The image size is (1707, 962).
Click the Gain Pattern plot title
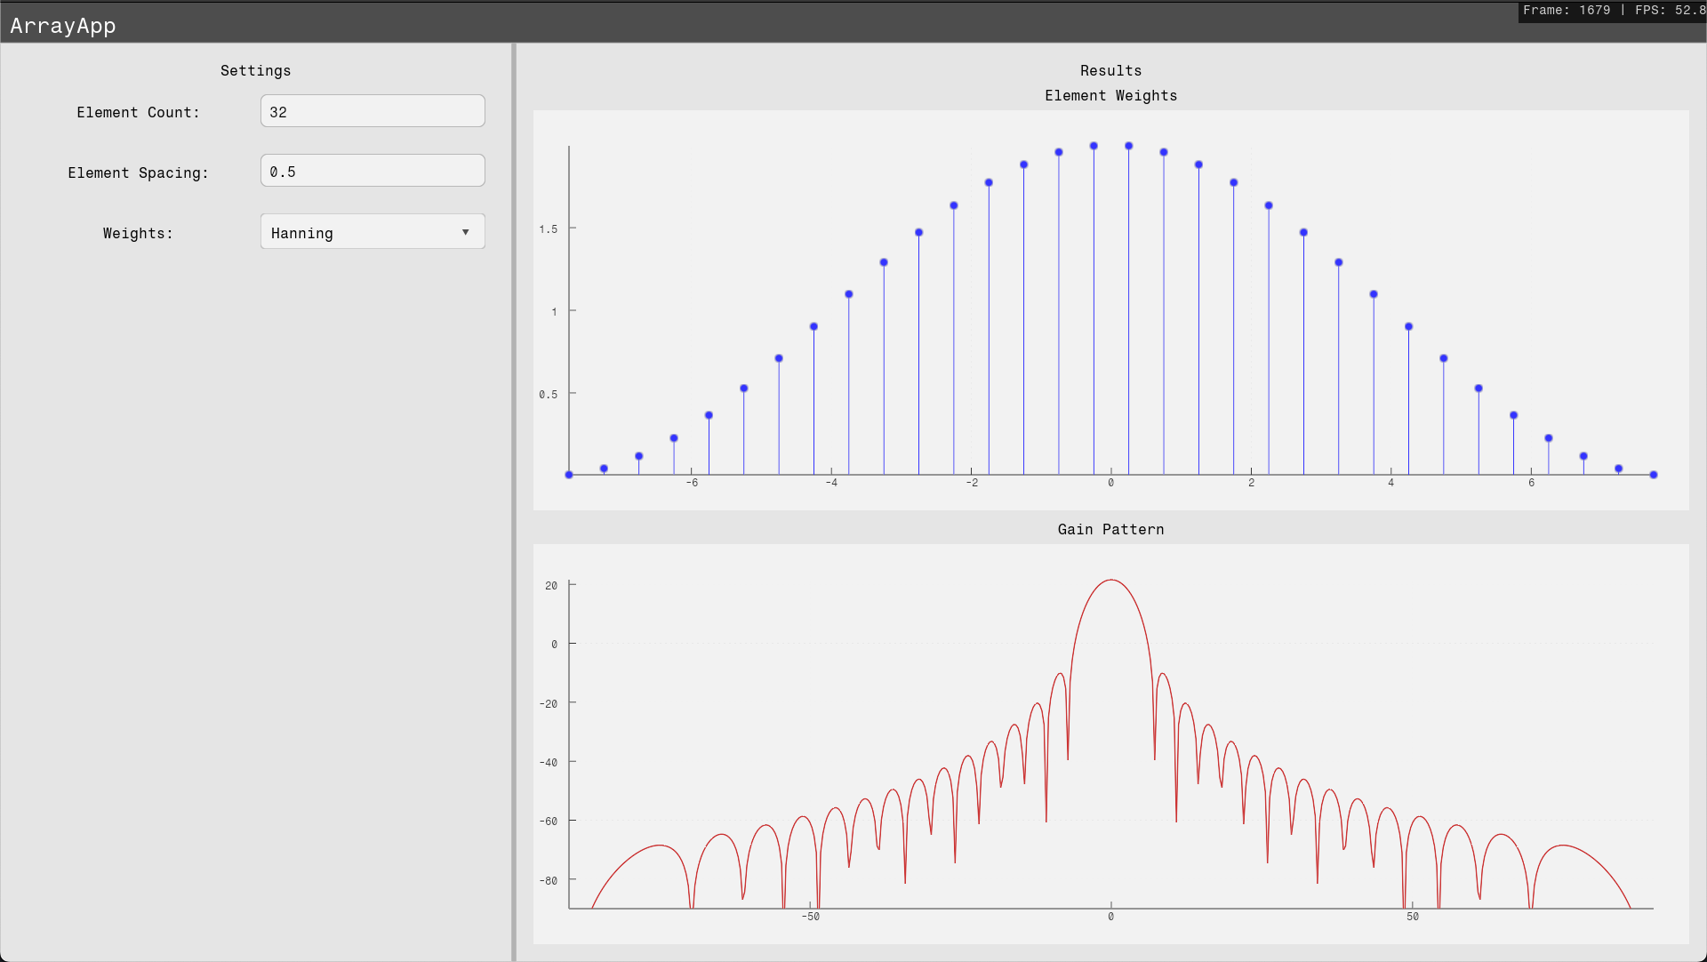coord(1110,529)
